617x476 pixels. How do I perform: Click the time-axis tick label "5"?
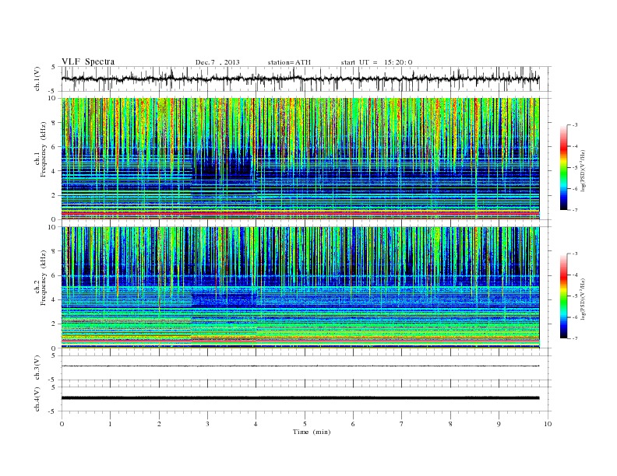305,424
